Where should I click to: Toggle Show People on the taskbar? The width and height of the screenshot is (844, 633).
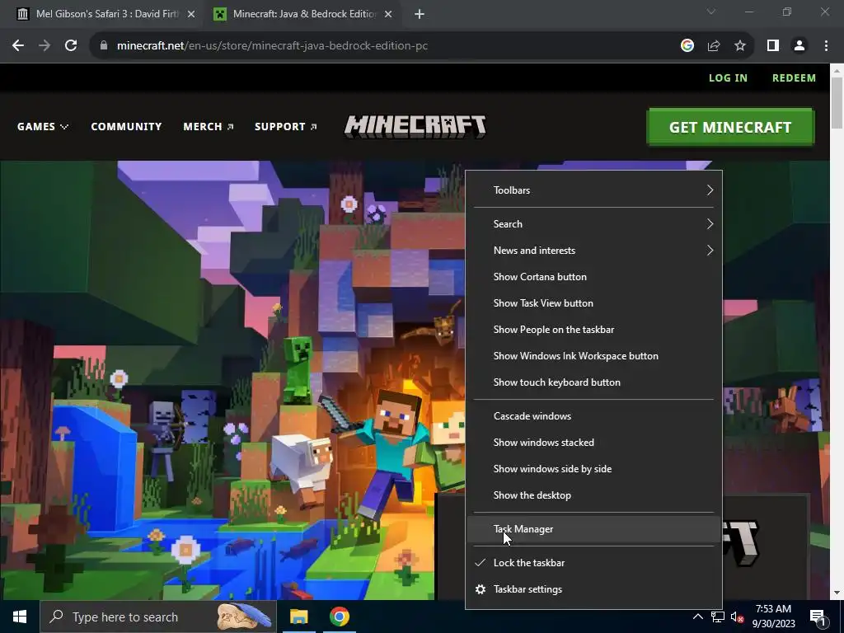593,330
